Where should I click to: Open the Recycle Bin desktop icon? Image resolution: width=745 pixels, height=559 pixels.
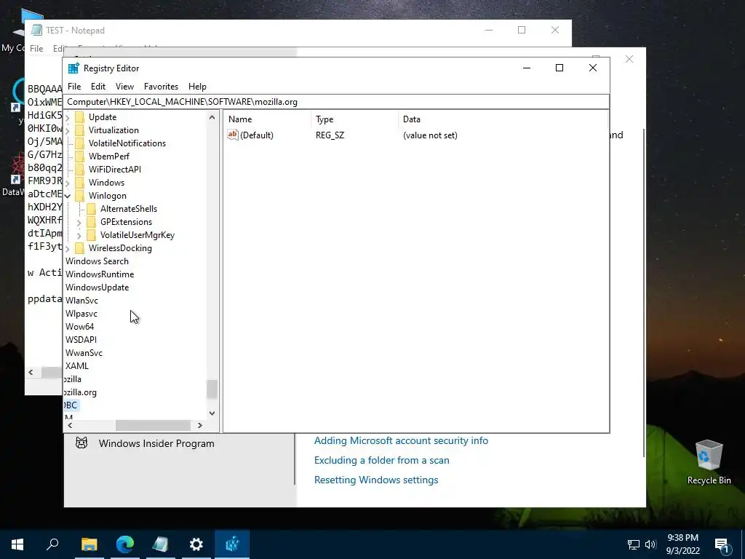click(709, 462)
